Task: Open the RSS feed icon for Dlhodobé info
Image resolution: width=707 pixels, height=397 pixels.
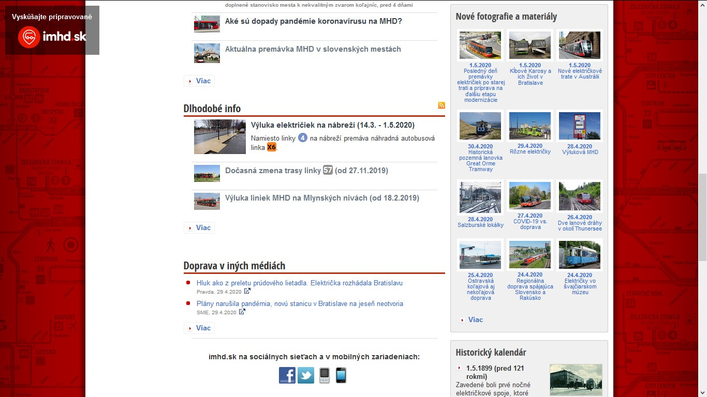Action: [x=441, y=105]
